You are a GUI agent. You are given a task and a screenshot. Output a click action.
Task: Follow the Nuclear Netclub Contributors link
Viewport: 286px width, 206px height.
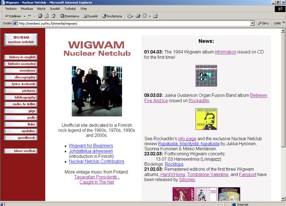click(x=96, y=162)
